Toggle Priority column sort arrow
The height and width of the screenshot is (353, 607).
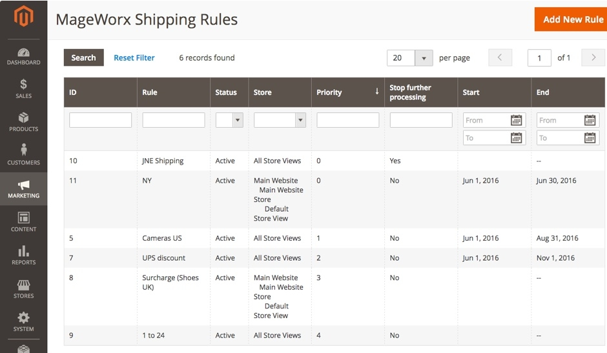click(376, 92)
